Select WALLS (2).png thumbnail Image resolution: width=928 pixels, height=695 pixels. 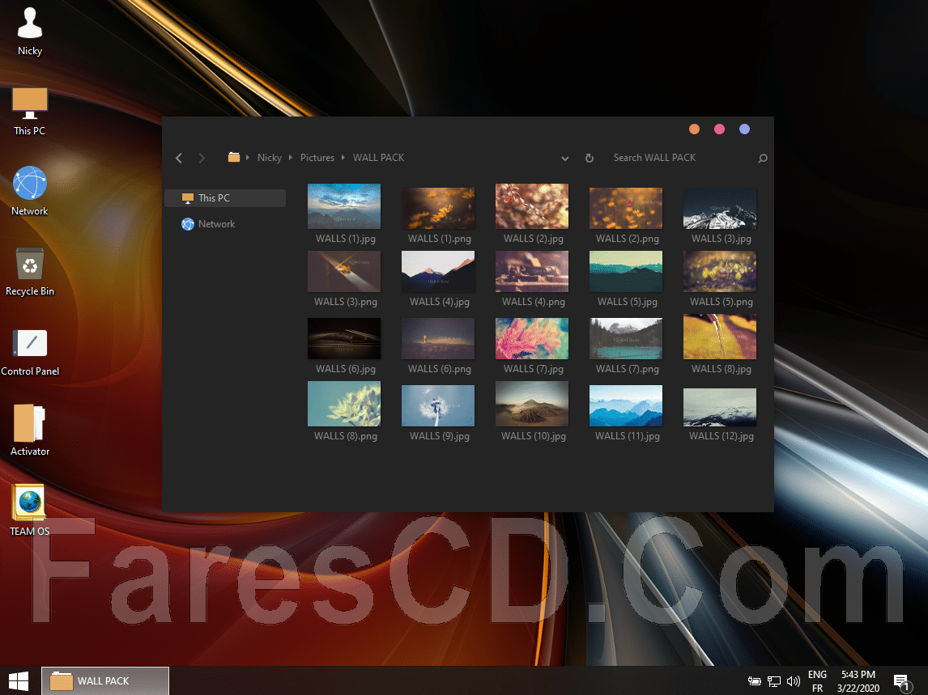pyautogui.click(x=626, y=208)
